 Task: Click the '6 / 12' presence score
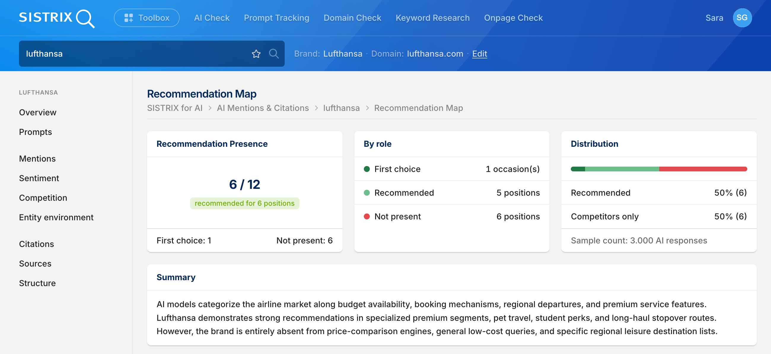[x=245, y=185]
